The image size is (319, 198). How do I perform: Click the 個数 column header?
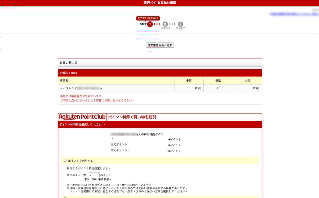(x=218, y=81)
